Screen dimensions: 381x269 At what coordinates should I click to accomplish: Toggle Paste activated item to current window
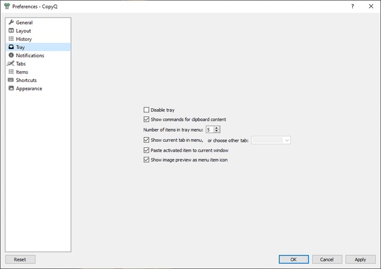[146, 151]
